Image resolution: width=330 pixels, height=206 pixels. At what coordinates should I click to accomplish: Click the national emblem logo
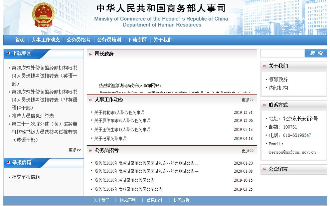[x=43, y=15]
